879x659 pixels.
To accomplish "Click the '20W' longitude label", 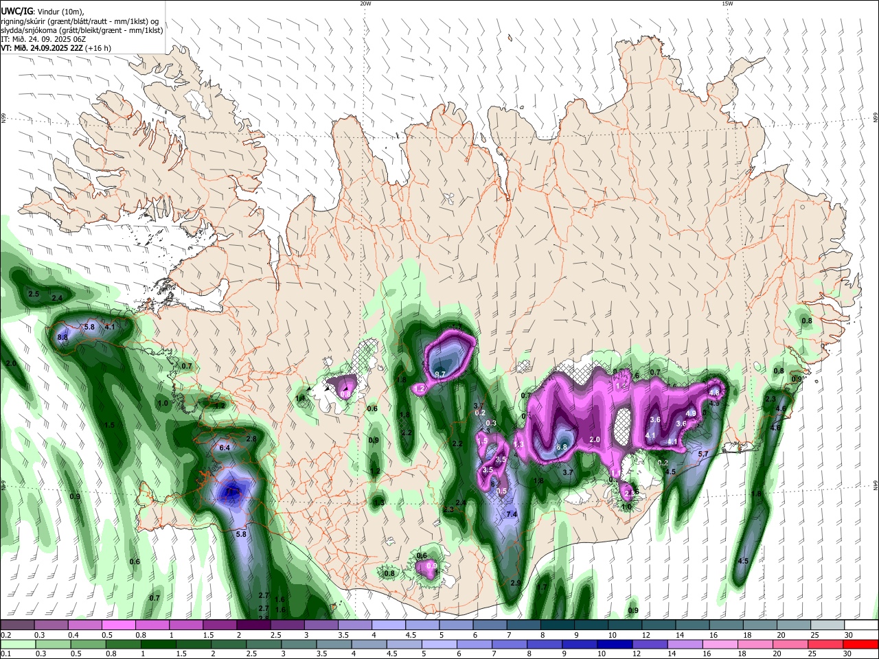I will pos(365,3).
